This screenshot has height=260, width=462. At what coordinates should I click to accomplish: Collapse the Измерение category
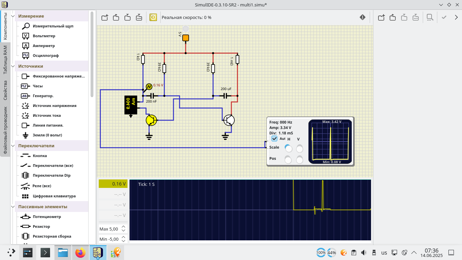coord(14,16)
